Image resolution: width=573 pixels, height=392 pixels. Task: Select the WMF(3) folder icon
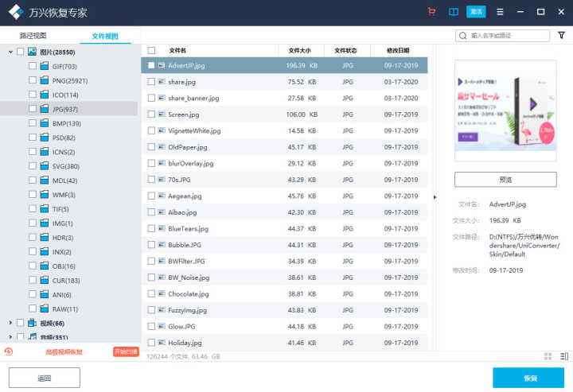(x=45, y=194)
